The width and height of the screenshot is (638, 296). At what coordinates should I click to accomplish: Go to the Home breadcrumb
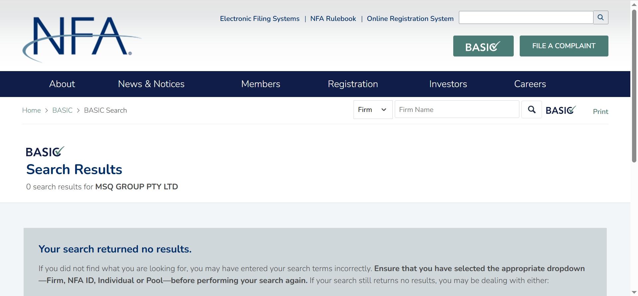pyautogui.click(x=32, y=110)
